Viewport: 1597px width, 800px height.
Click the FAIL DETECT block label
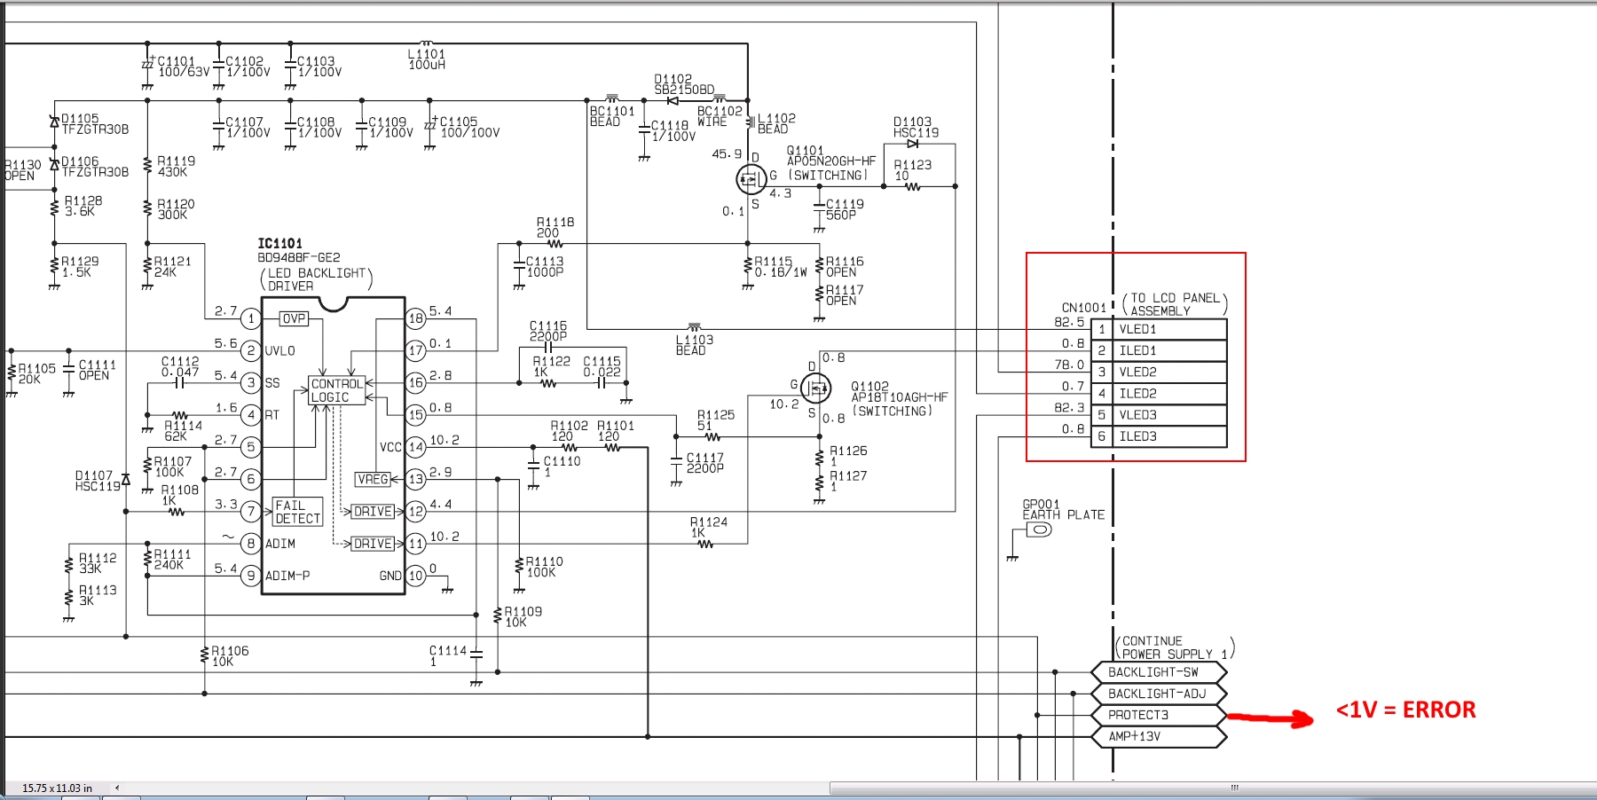pyautogui.click(x=297, y=512)
